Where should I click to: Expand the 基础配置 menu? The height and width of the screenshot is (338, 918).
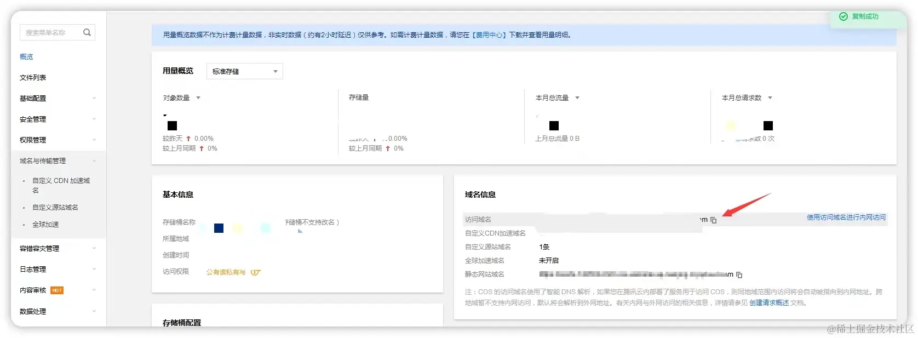click(58, 98)
